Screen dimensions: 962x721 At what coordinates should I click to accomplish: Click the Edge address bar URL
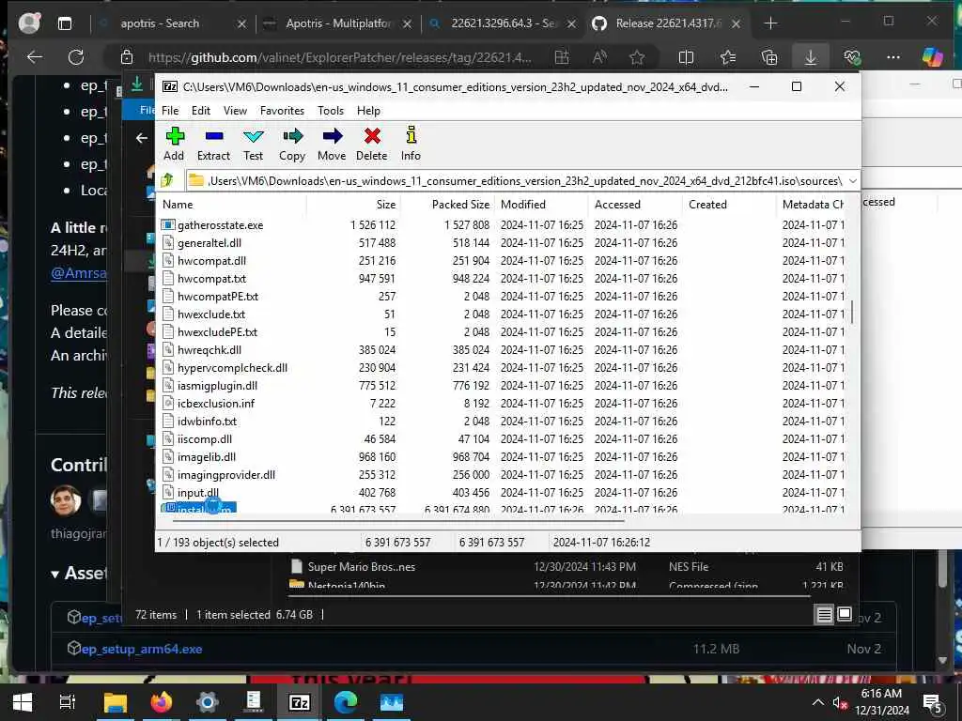click(x=340, y=57)
